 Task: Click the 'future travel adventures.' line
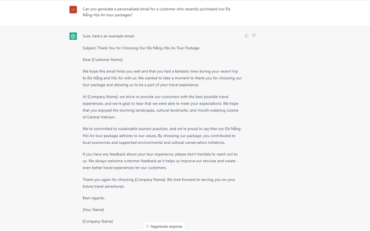[104, 187]
